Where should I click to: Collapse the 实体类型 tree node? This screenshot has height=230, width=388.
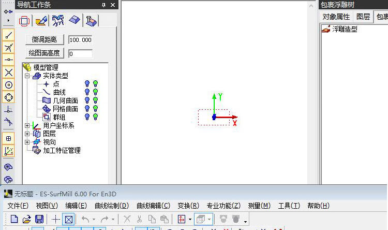tap(27, 76)
